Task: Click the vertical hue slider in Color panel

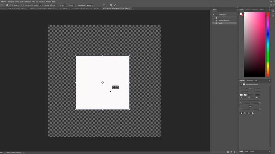Action: pyautogui.click(x=268, y=44)
